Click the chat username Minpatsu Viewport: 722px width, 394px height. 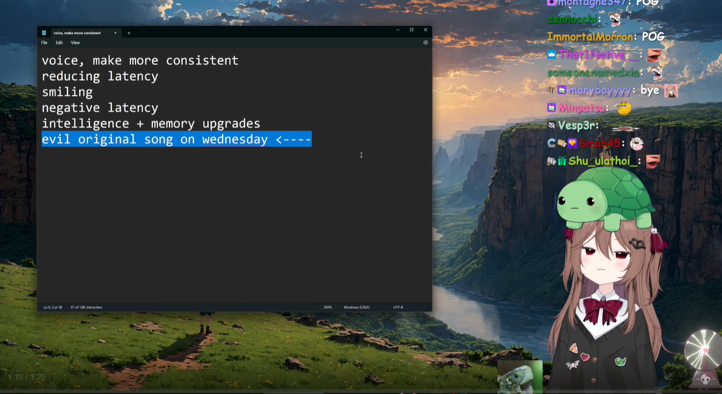pyautogui.click(x=581, y=108)
